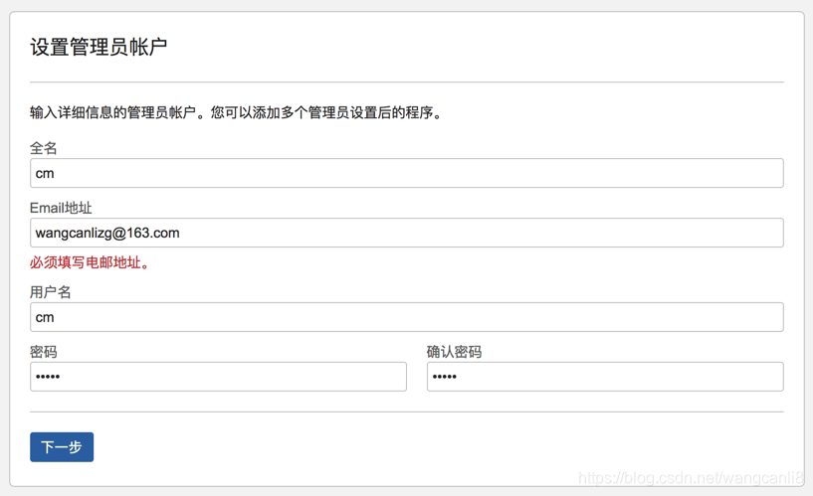Select the 用户名 input field
The width and height of the screenshot is (813, 496).
pos(406,317)
